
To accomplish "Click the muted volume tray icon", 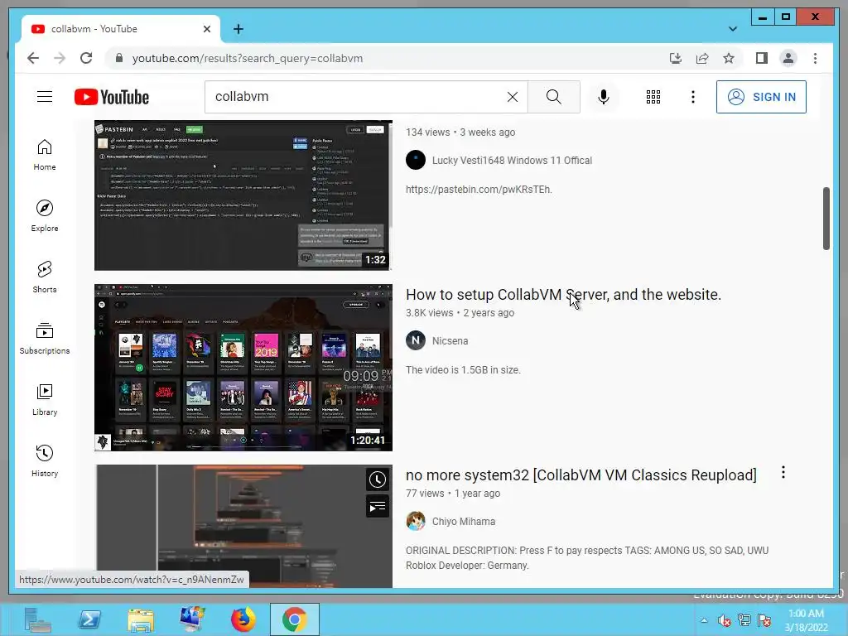I will 724,620.
